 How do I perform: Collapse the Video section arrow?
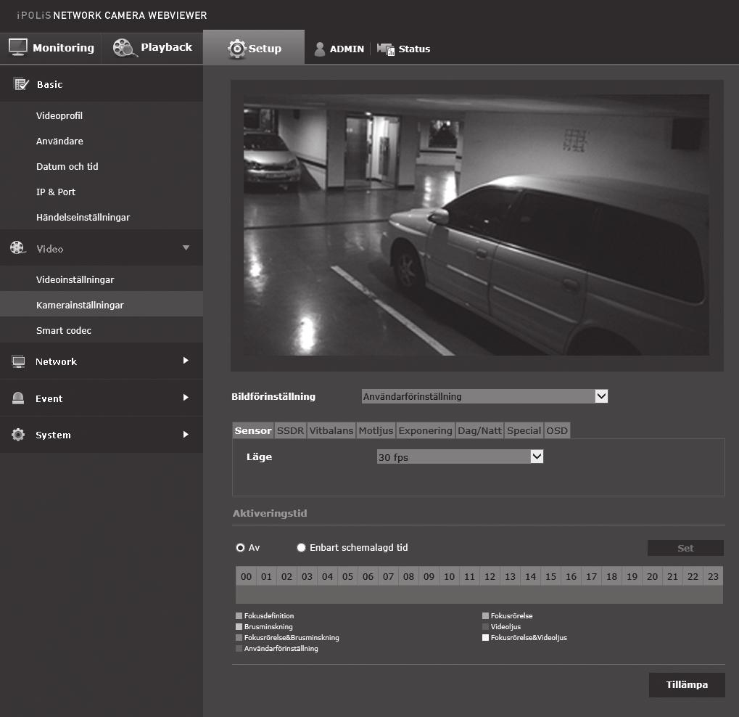186,247
